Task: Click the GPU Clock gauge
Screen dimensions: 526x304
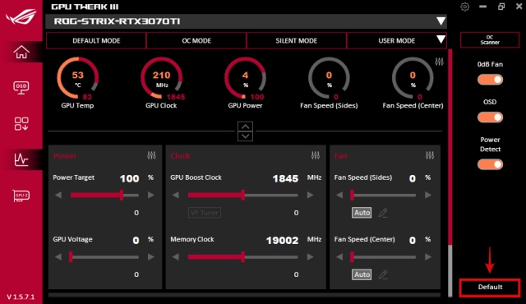Action: [161, 78]
